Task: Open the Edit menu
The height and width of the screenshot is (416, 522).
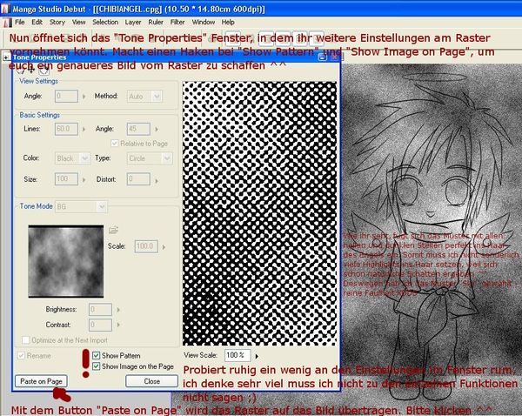Action: (37, 22)
